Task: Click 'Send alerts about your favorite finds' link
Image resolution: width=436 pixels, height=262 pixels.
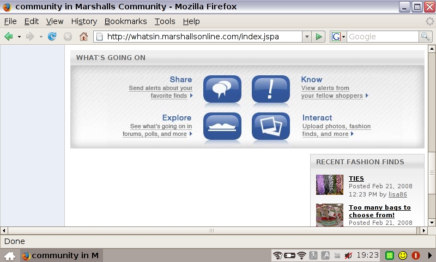Action: coord(161,92)
